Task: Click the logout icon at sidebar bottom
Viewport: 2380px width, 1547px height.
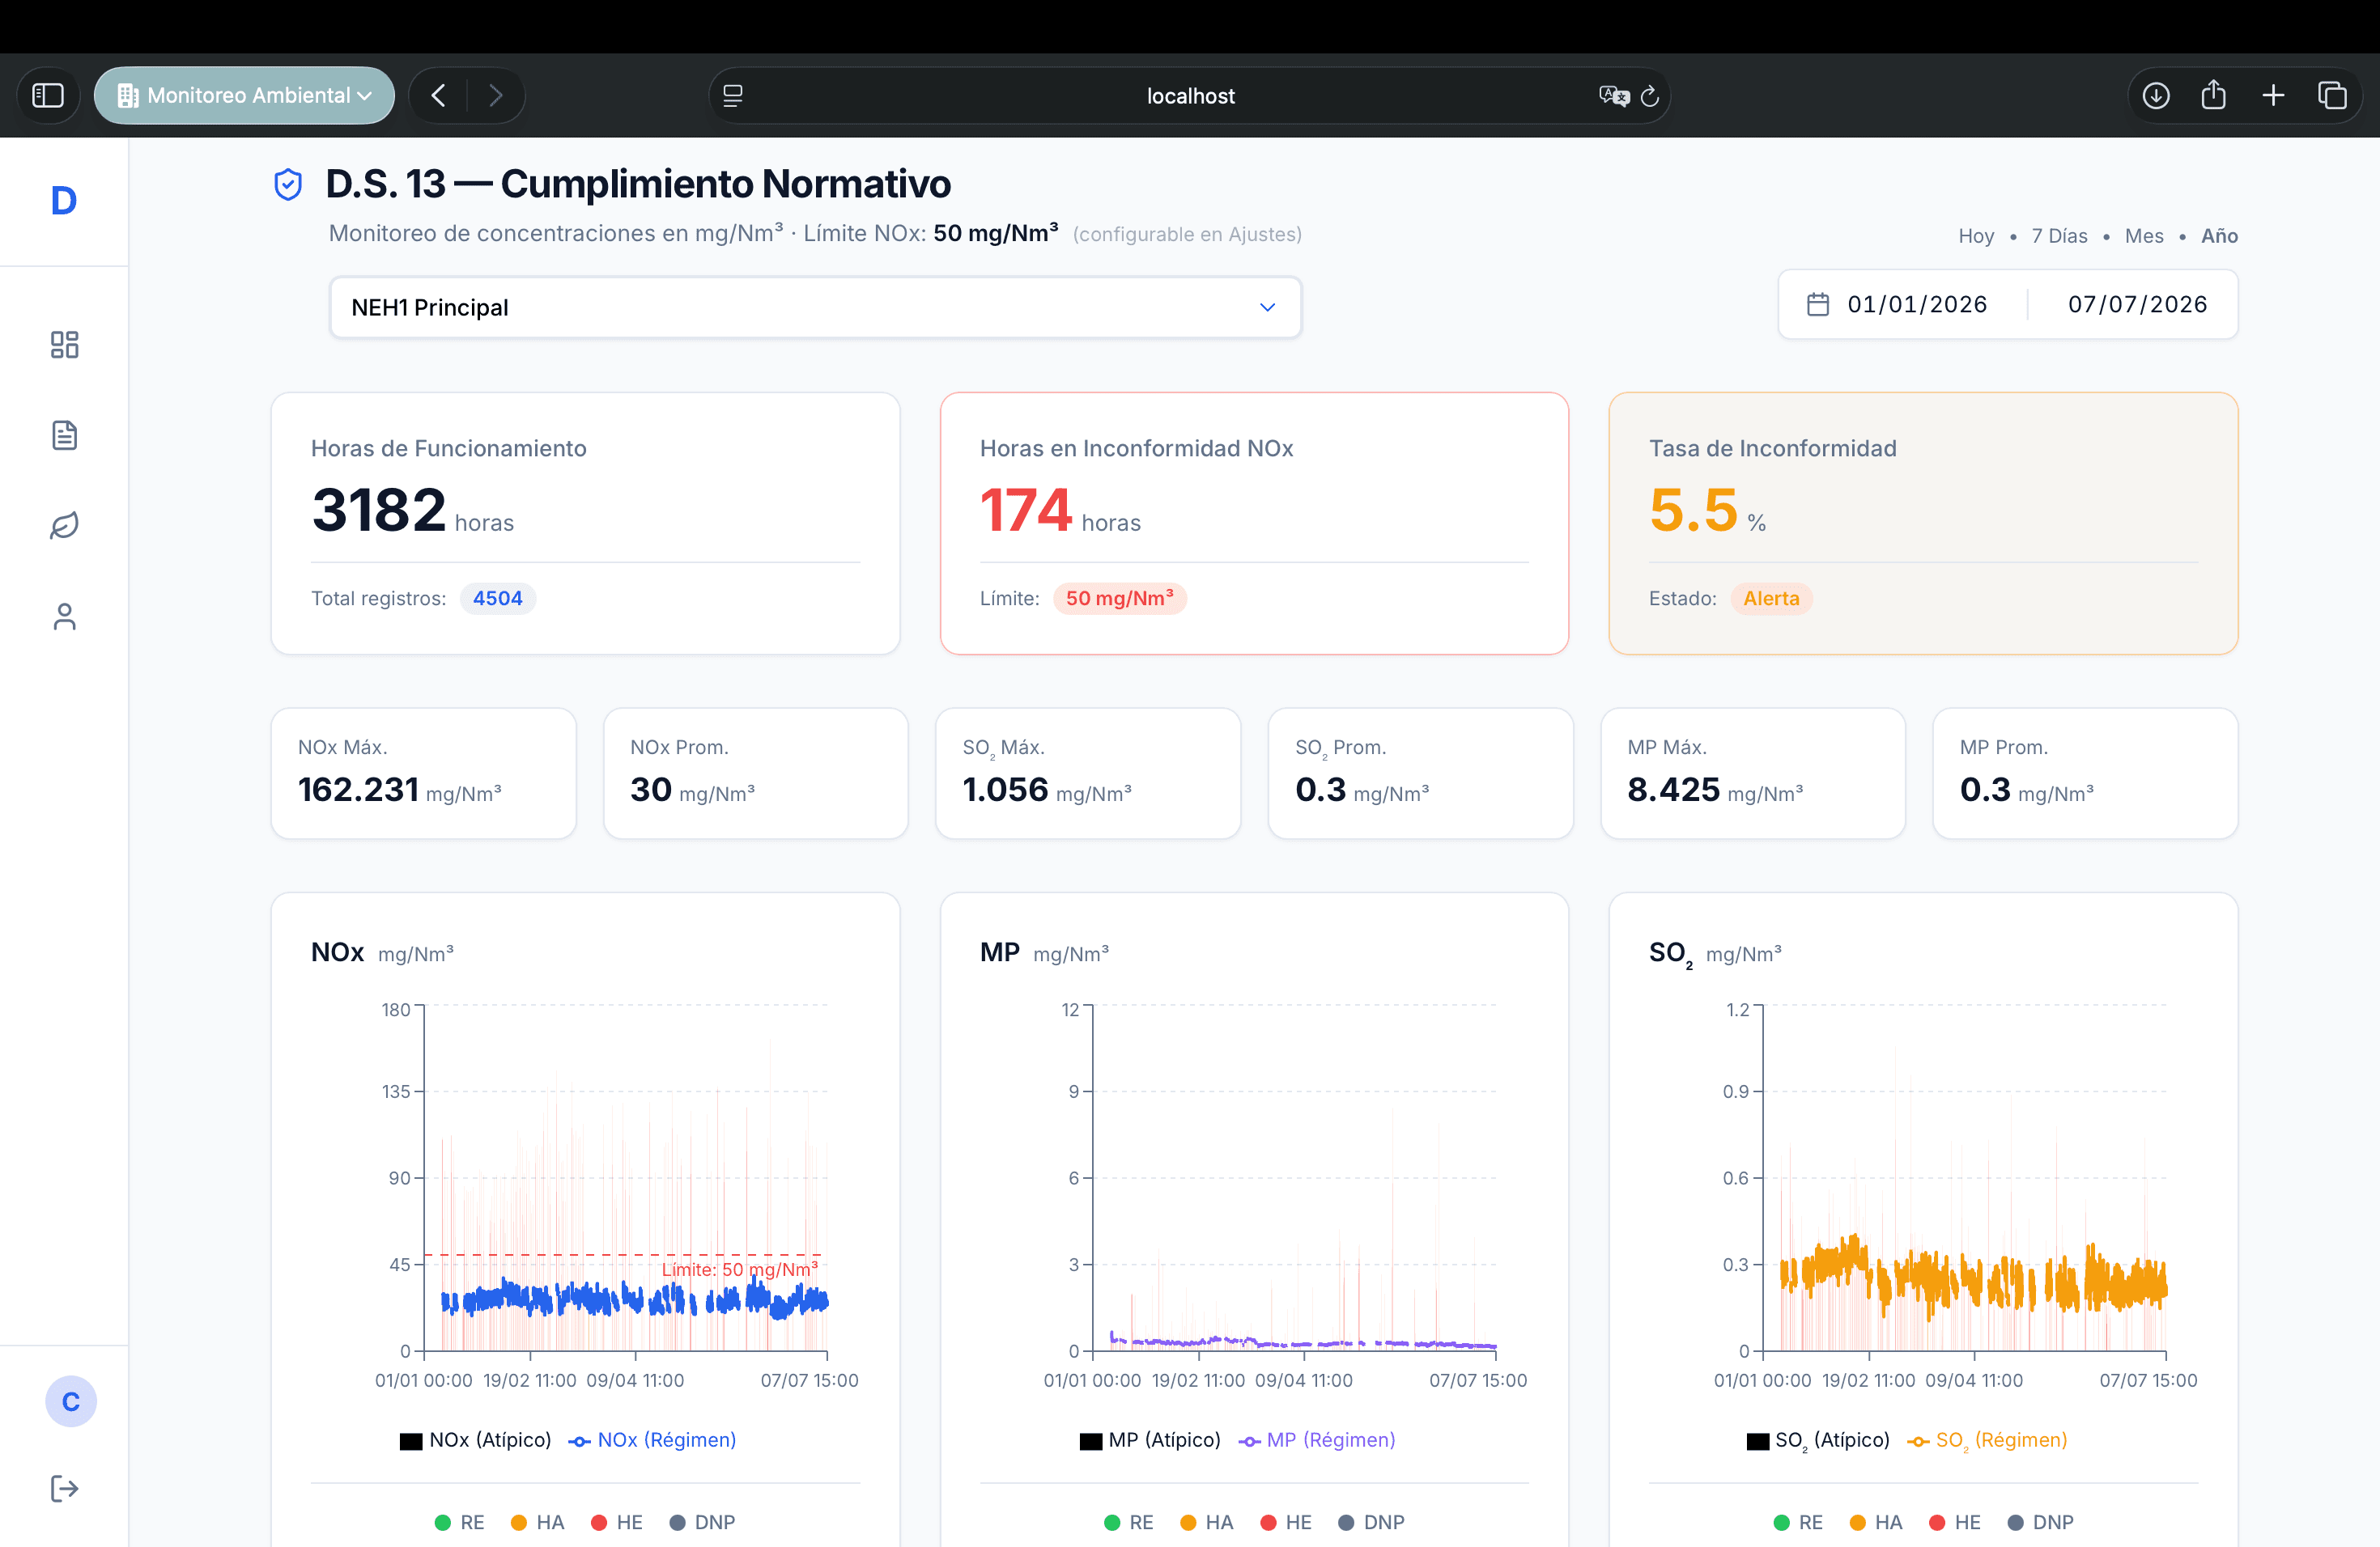Action: 64,1488
